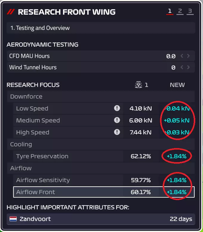The width and height of the screenshot is (203, 232).
Task: Open the Testing and Overview section selector
Action: click(101, 28)
